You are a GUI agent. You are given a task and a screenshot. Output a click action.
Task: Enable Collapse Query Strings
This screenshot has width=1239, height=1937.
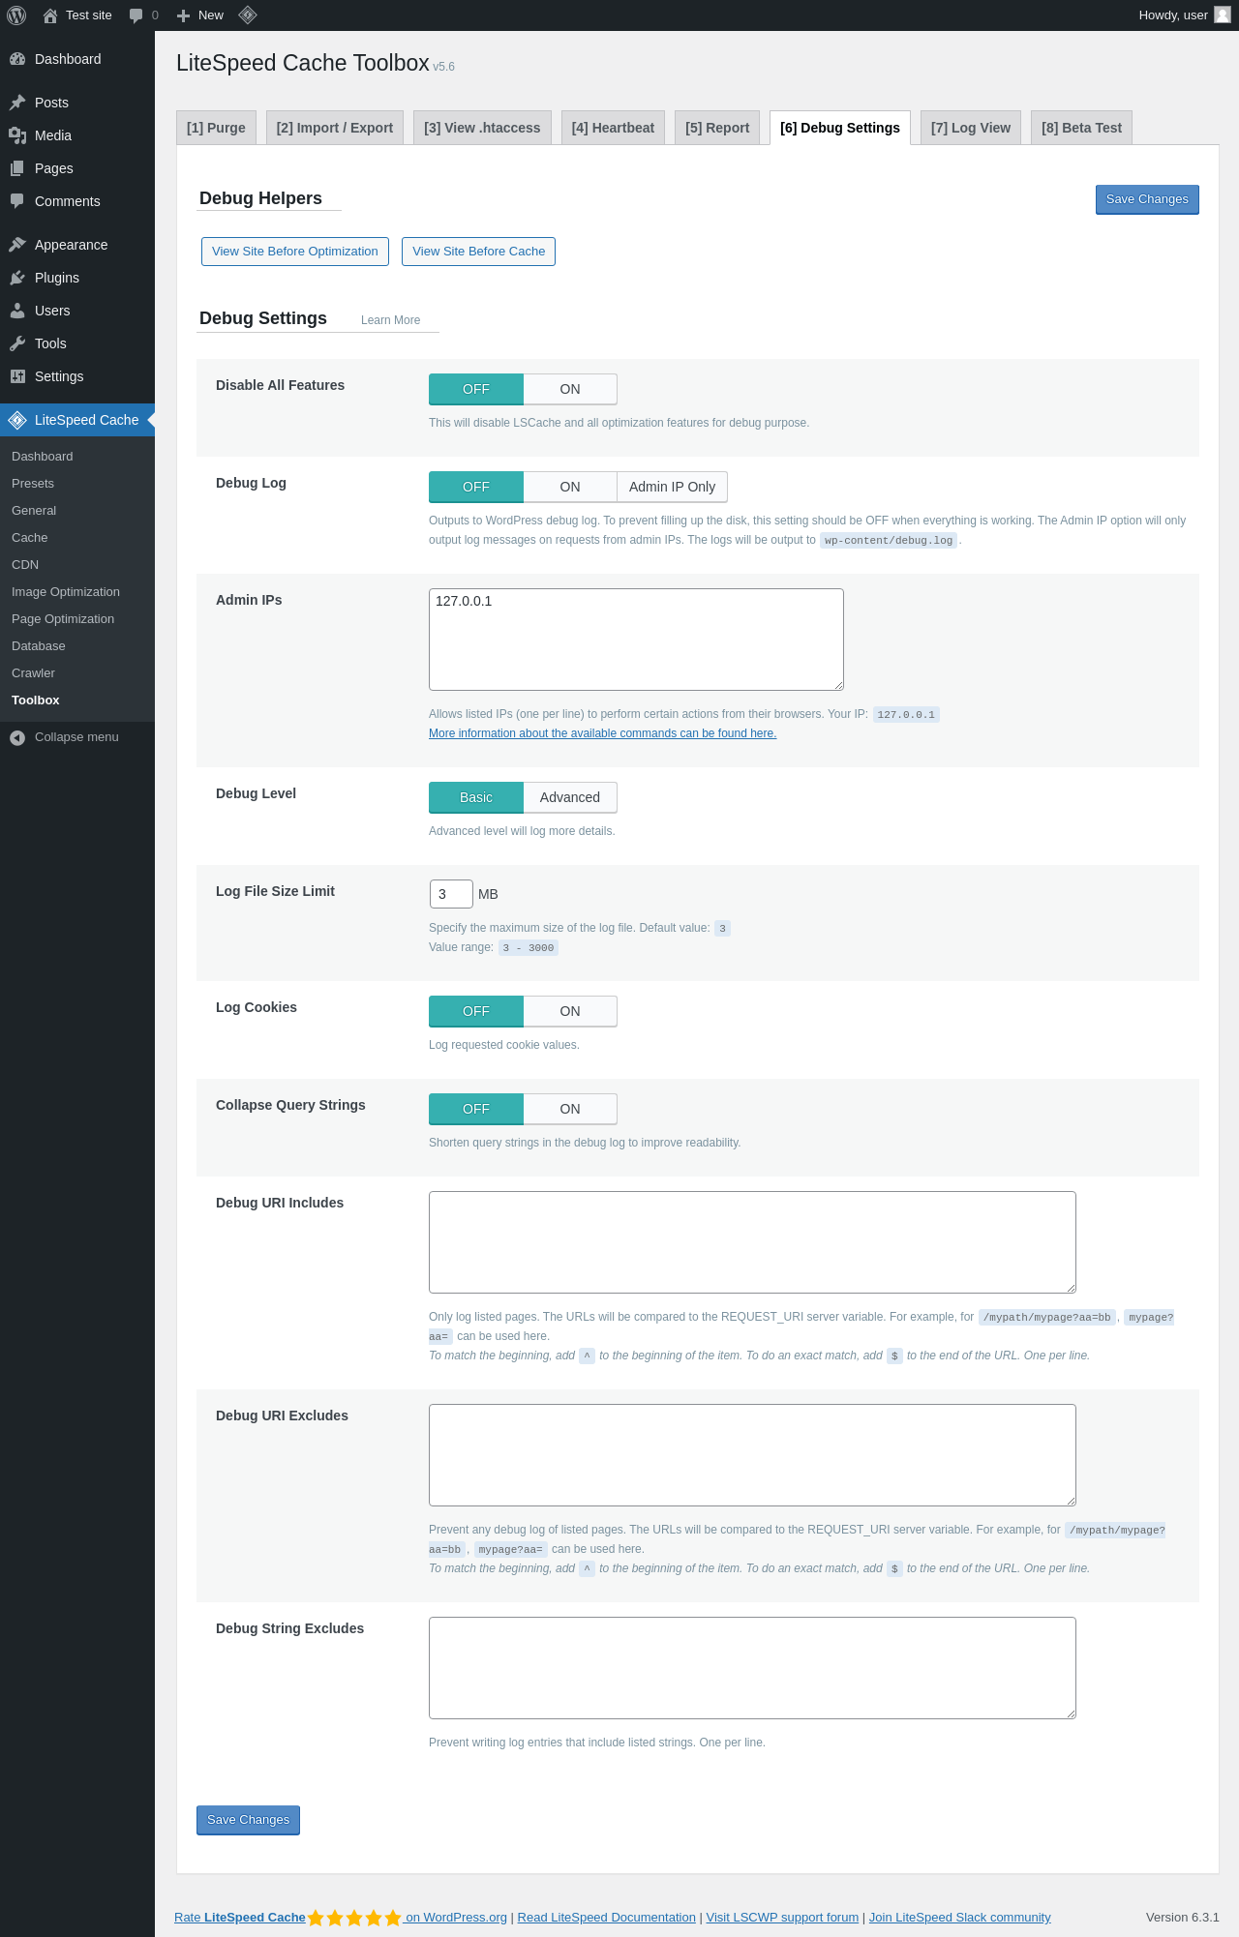click(570, 1109)
